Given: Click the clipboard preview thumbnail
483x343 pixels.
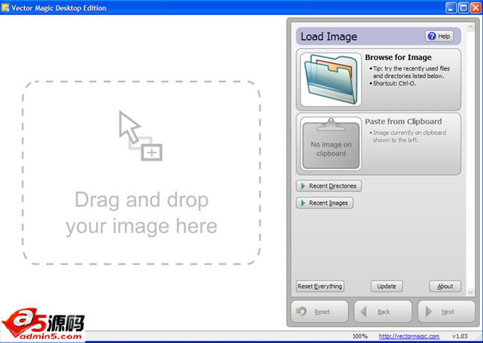Looking at the screenshot, I should click(331, 144).
